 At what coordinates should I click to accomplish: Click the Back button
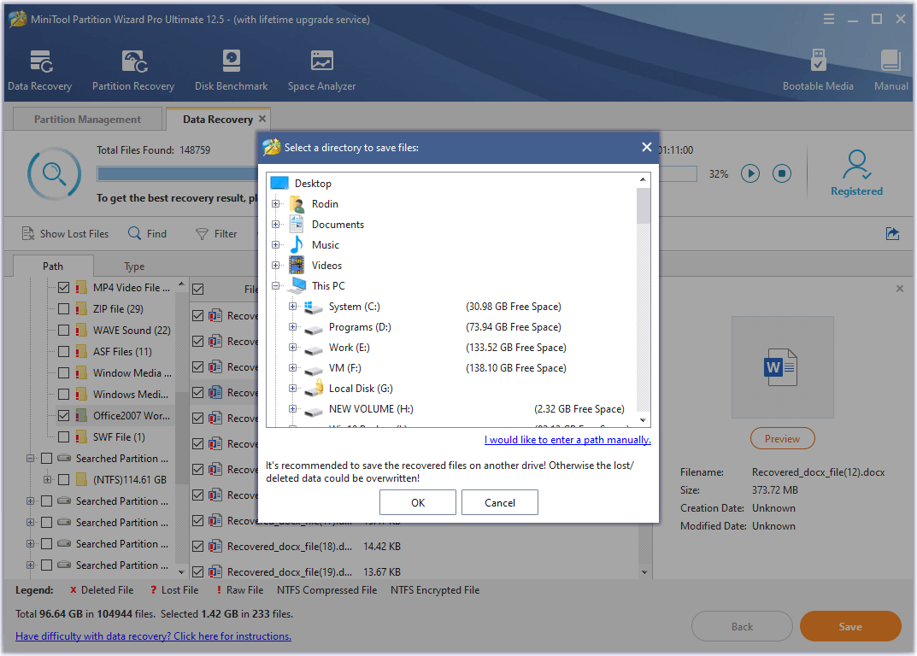[x=742, y=626]
